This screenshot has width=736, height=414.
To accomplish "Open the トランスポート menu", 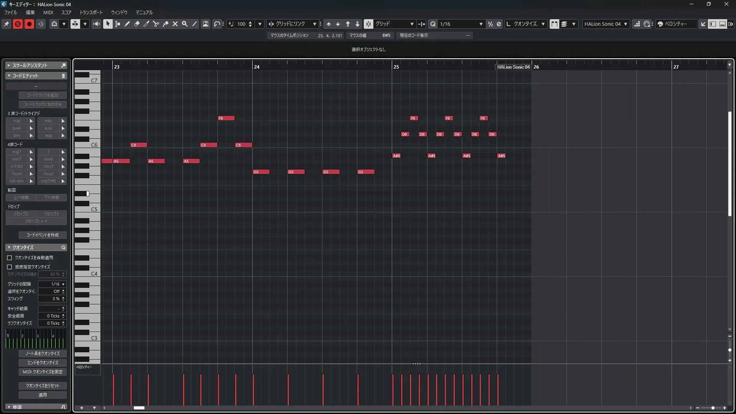I will pyautogui.click(x=91, y=12).
